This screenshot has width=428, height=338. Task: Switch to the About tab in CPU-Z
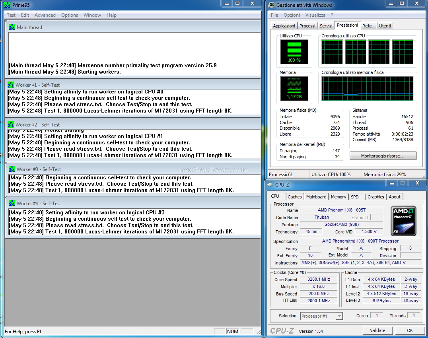coord(395,197)
